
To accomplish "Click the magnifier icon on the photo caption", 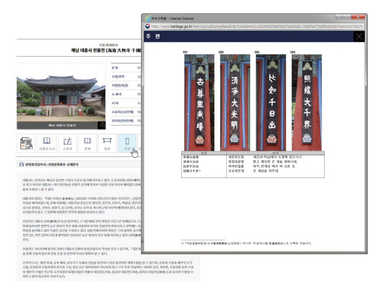I will click(102, 125).
